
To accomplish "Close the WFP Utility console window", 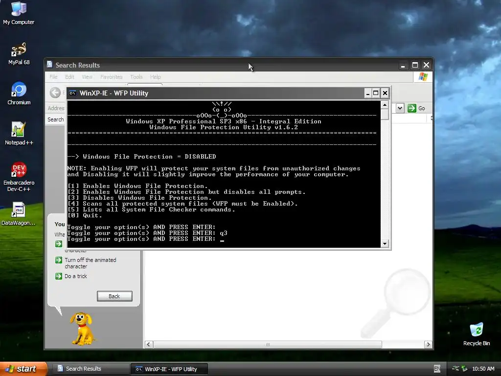I will coord(385,93).
